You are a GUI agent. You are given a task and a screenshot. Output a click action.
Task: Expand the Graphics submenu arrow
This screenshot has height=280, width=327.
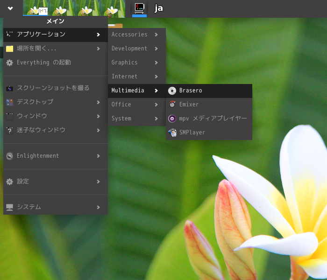coord(156,63)
